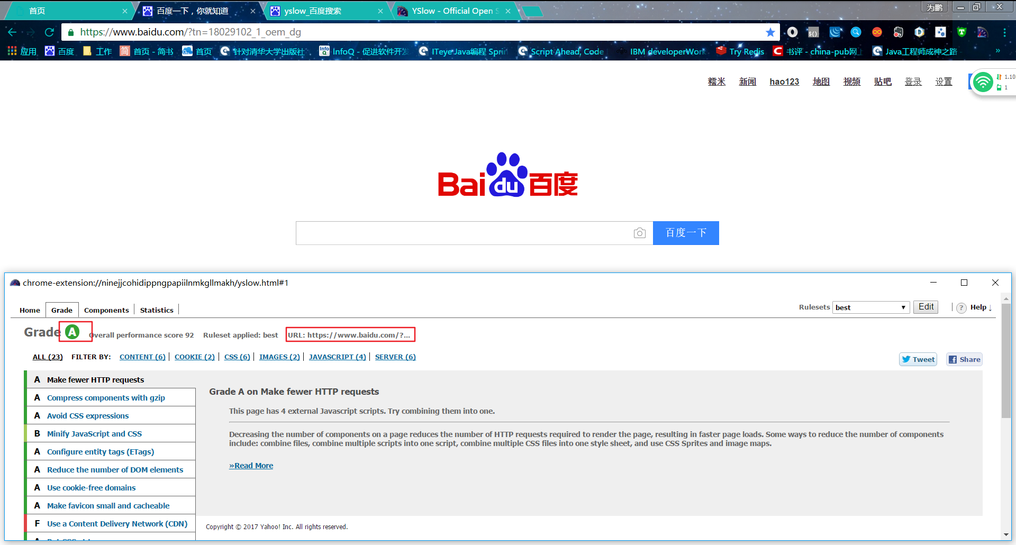This screenshot has width=1016, height=545.
Task: Show ALL (23) rules
Action: click(x=48, y=357)
